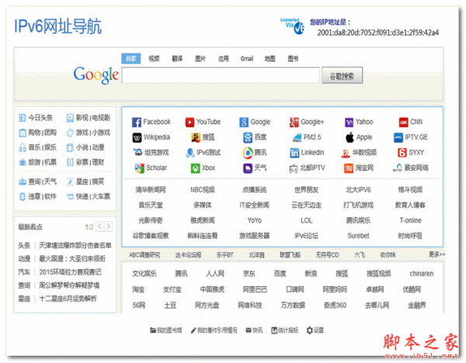Open the 设置 gear icon in footer

(x=310, y=330)
